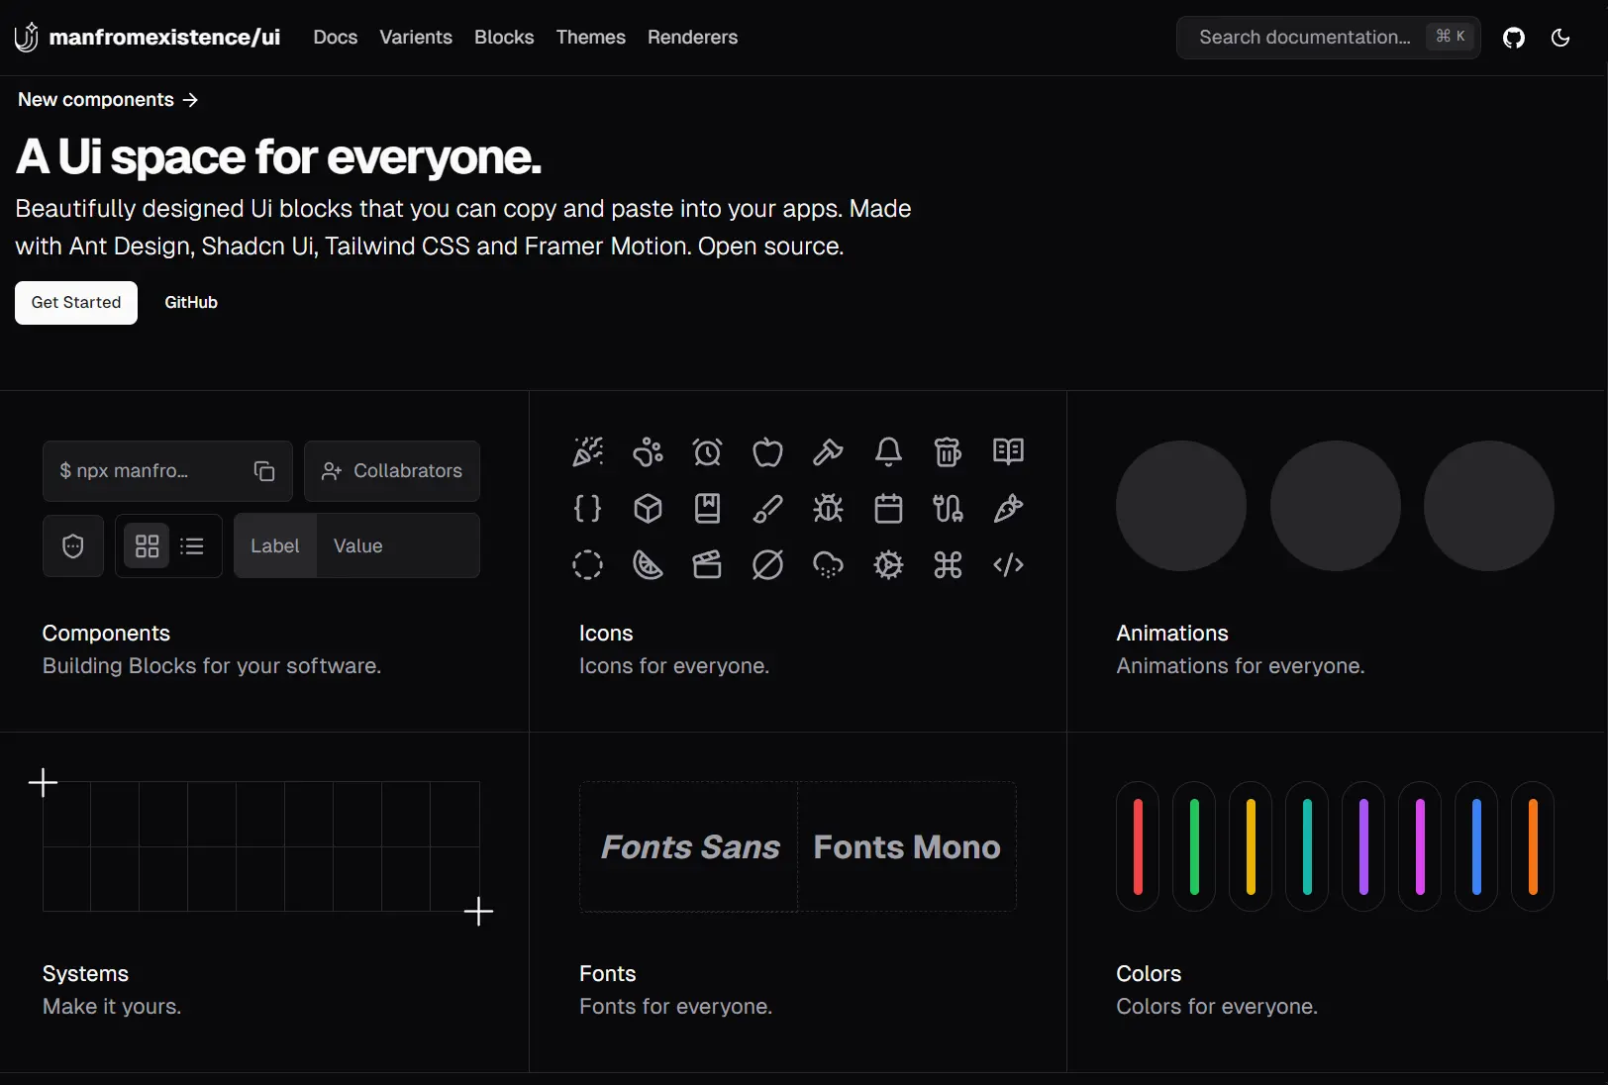Click the slashed circle icon
The image size is (1608, 1085).
[x=767, y=565]
